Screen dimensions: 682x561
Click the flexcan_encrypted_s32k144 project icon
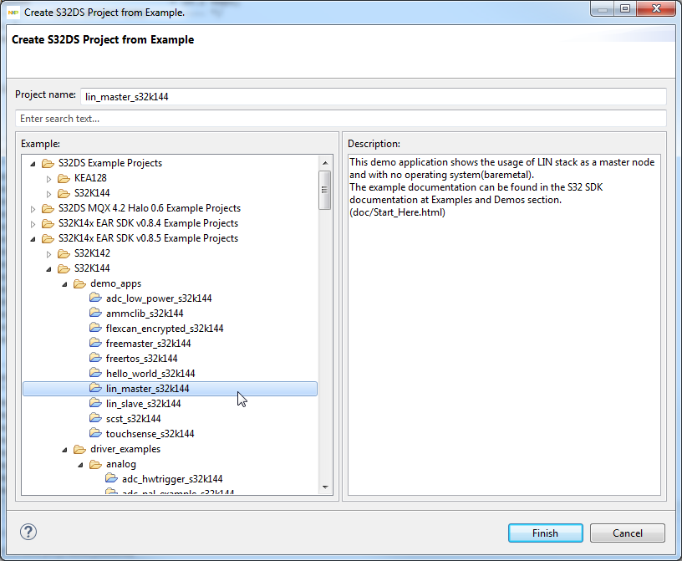point(95,329)
